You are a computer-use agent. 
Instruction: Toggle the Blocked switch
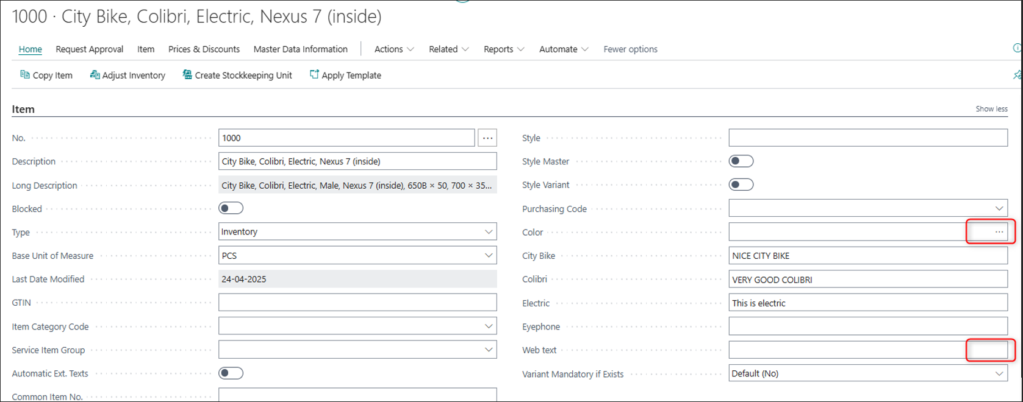coord(231,208)
